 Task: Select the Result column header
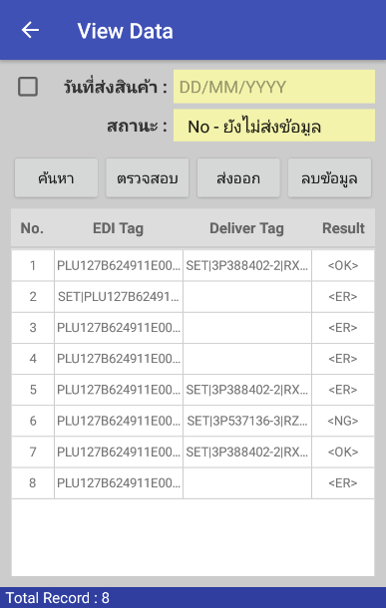pos(343,228)
